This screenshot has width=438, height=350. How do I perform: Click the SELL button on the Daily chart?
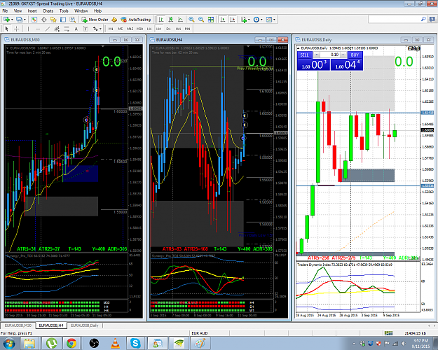(304, 55)
